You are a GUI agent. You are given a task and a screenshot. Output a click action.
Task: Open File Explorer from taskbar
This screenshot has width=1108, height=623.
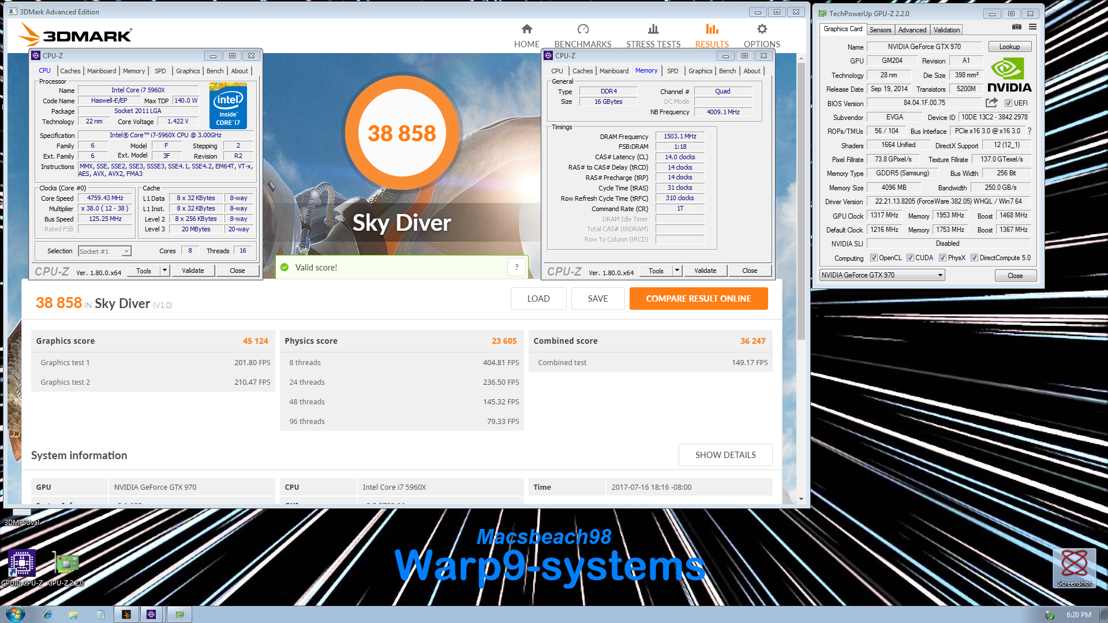[x=73, y=614]
